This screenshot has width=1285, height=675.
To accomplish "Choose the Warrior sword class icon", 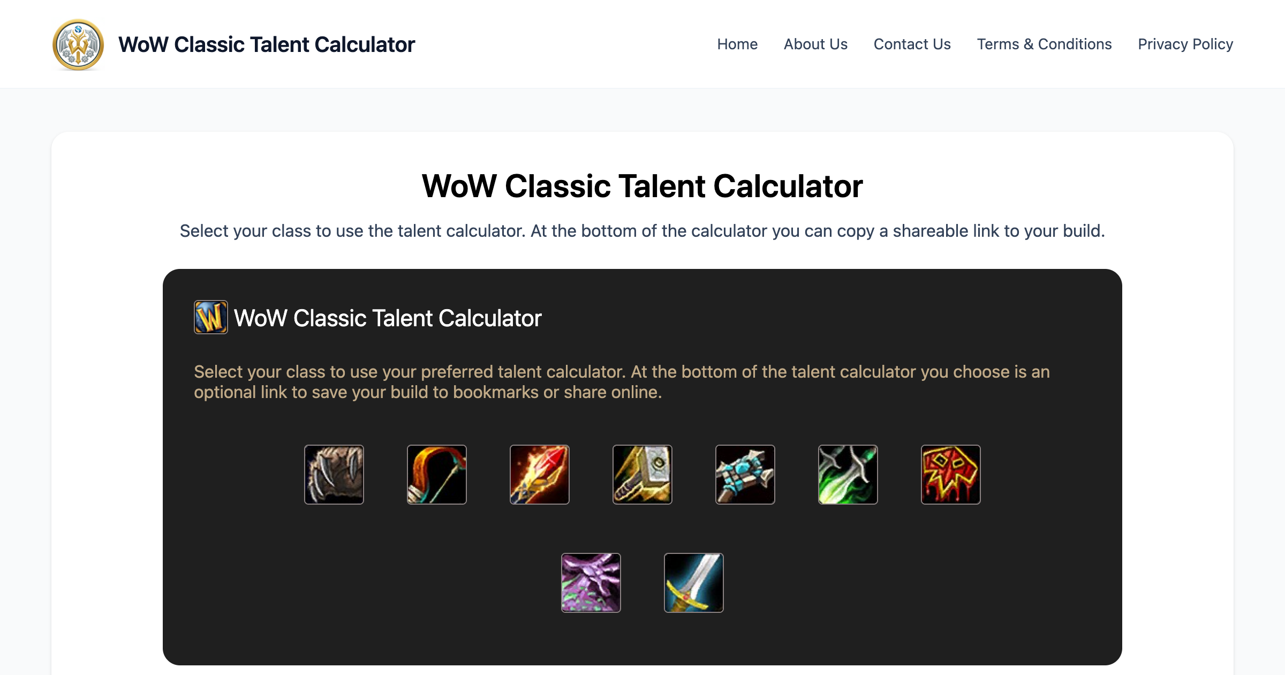I will [x=693, y=583].
